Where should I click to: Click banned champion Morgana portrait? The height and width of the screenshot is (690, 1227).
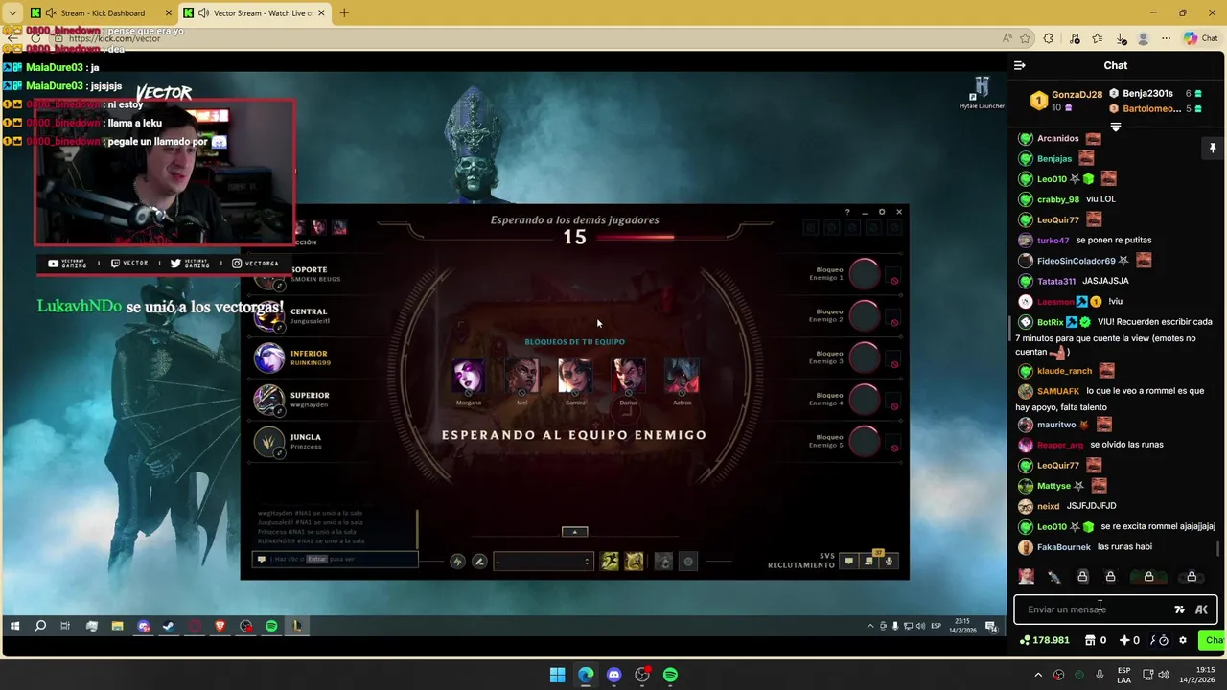click(x=469, y=377)
